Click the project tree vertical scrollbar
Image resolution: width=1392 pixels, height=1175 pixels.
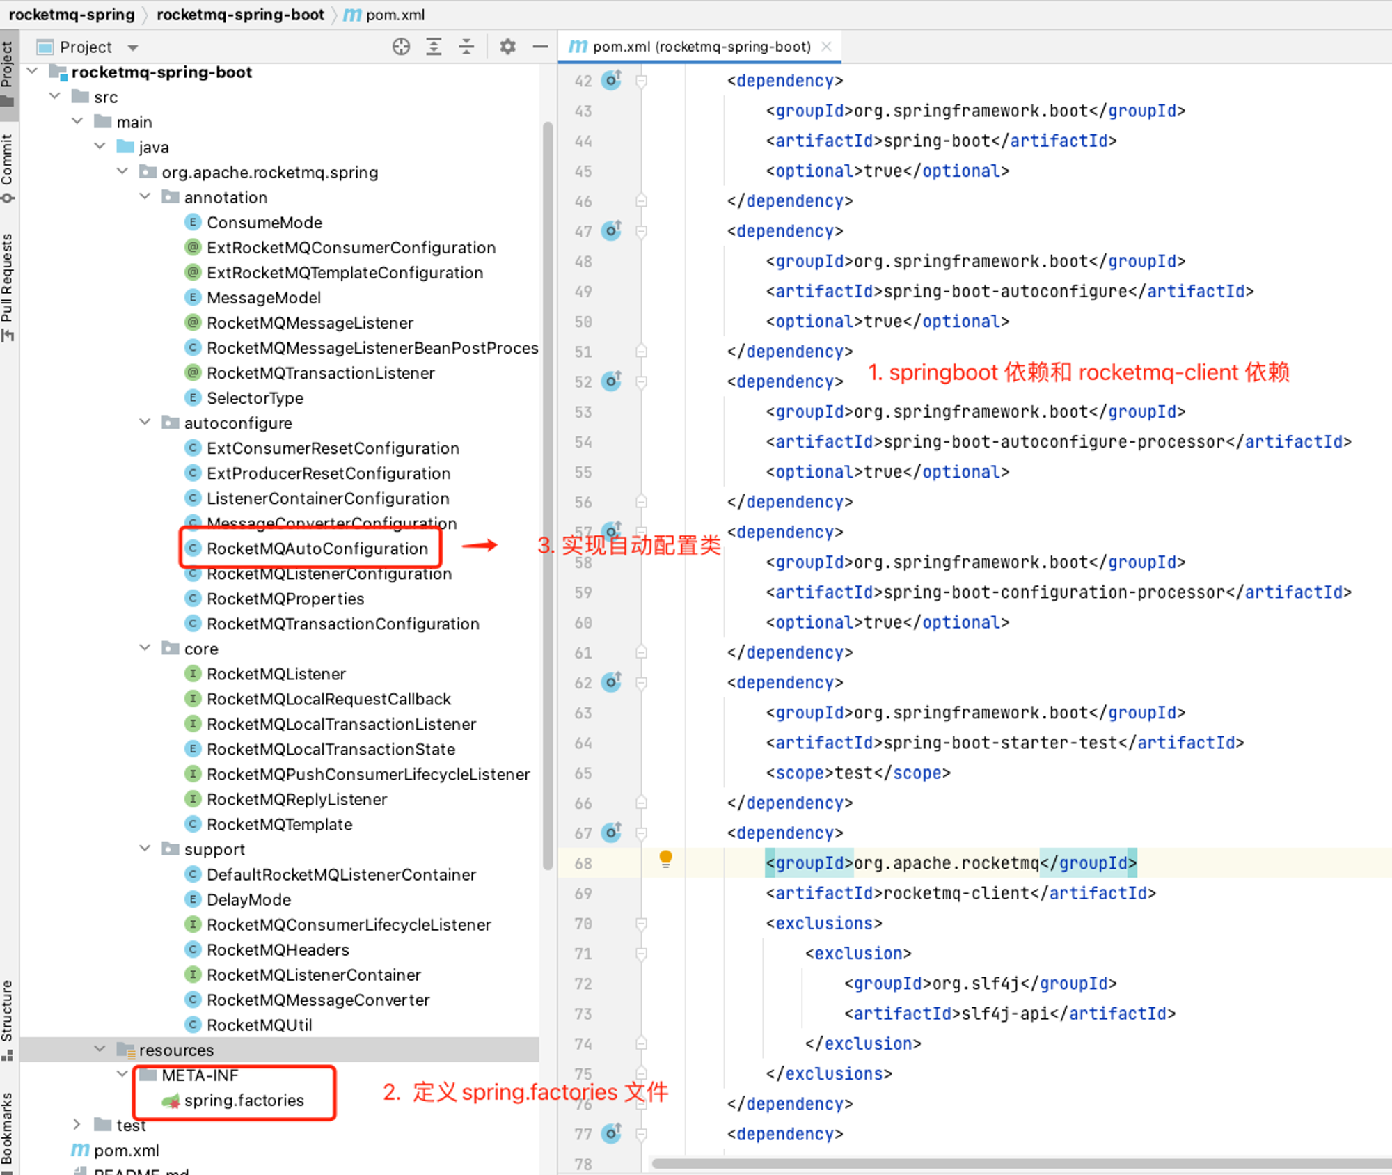pyautogui.click(x=548, y=494)
